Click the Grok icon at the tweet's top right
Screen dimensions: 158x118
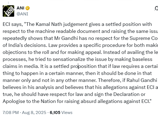(156, 8)
